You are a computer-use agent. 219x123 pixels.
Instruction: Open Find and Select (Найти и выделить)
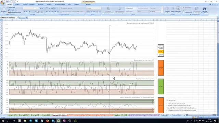click(204, 10)
